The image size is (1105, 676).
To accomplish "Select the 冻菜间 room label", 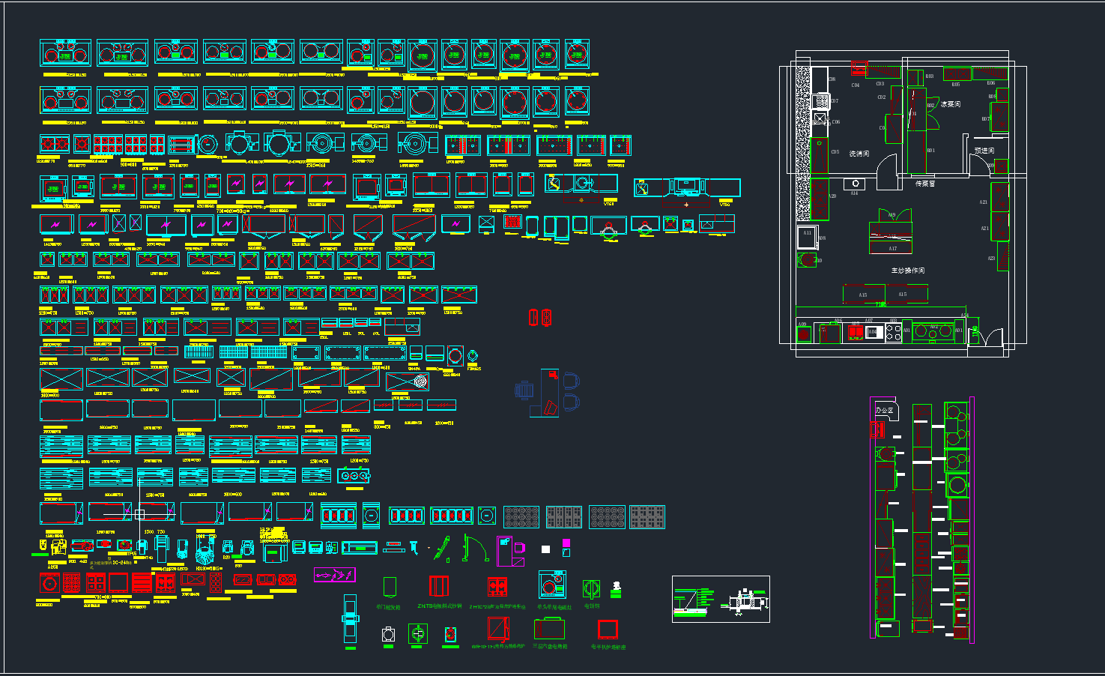I will pos(951,104).
